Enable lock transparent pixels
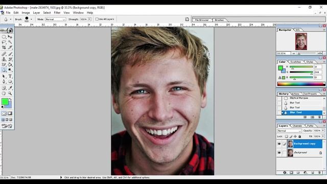This screenshot has width=327, height=184. (x=286, y=136)
